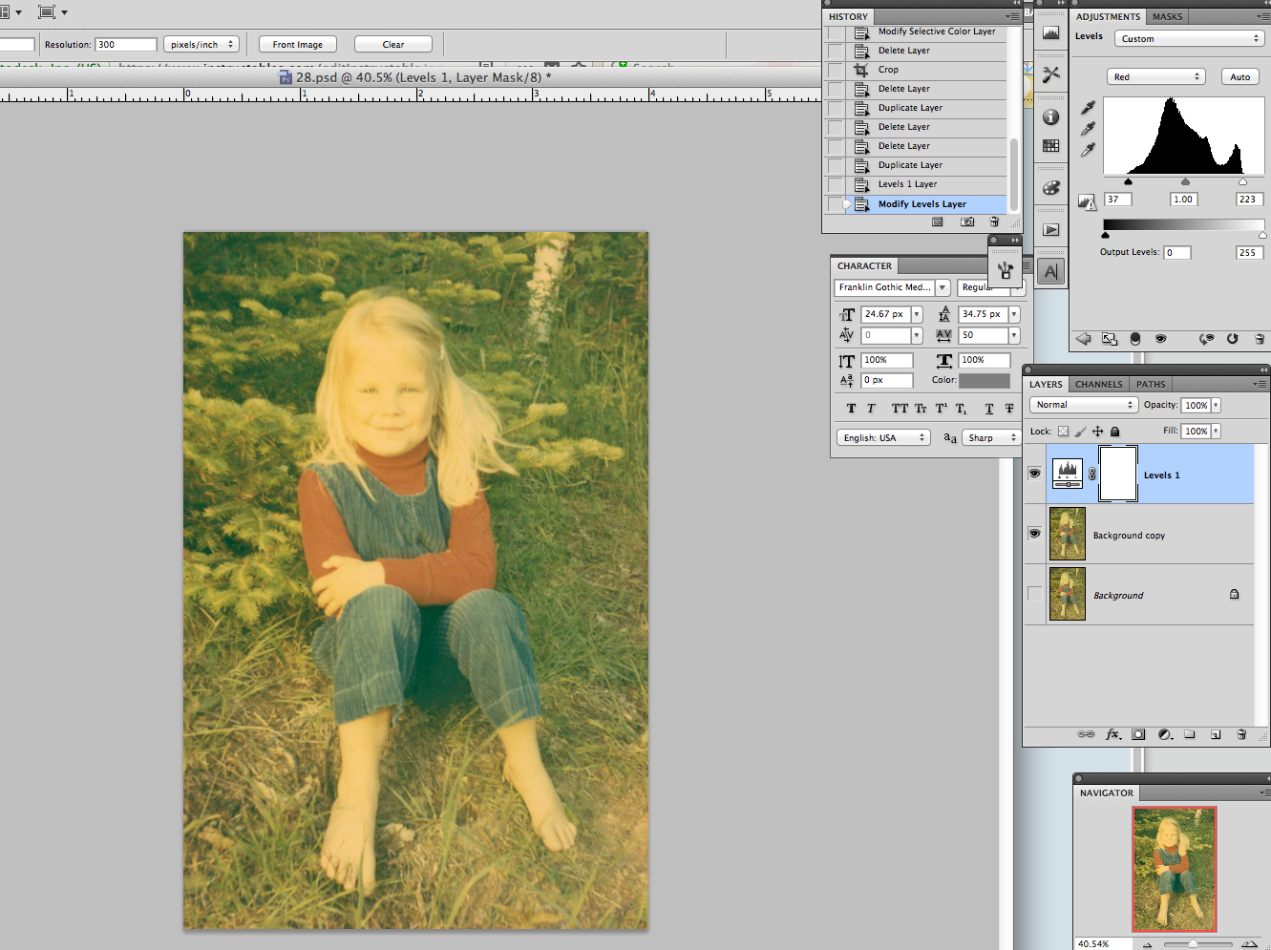Select the black point eyedropper in Levels

pos(1088,108)
